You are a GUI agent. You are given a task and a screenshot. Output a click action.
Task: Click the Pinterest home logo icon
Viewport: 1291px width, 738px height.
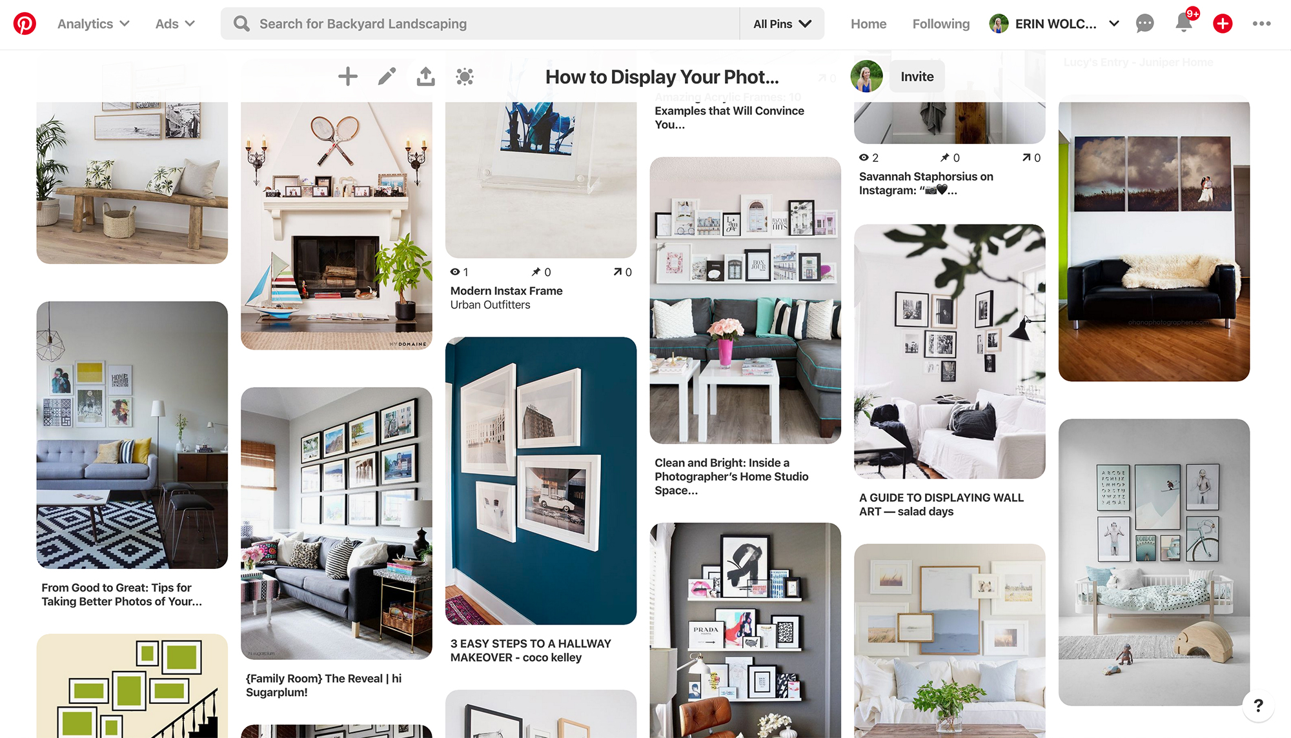coord(25,24)
